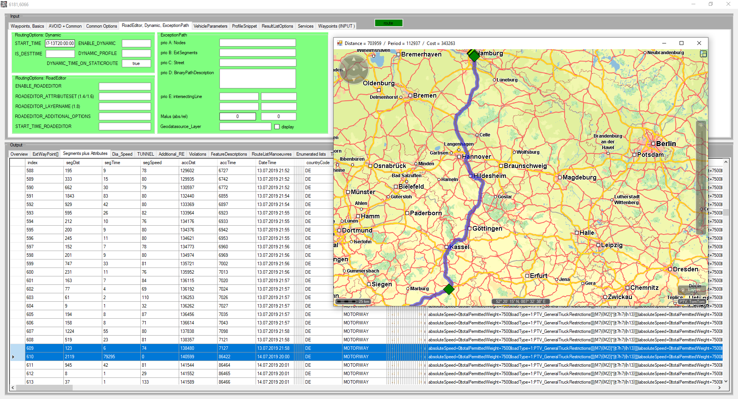Click the zoom-in plus on map zoom bar

pyautogui.click(x=701, y=126)
